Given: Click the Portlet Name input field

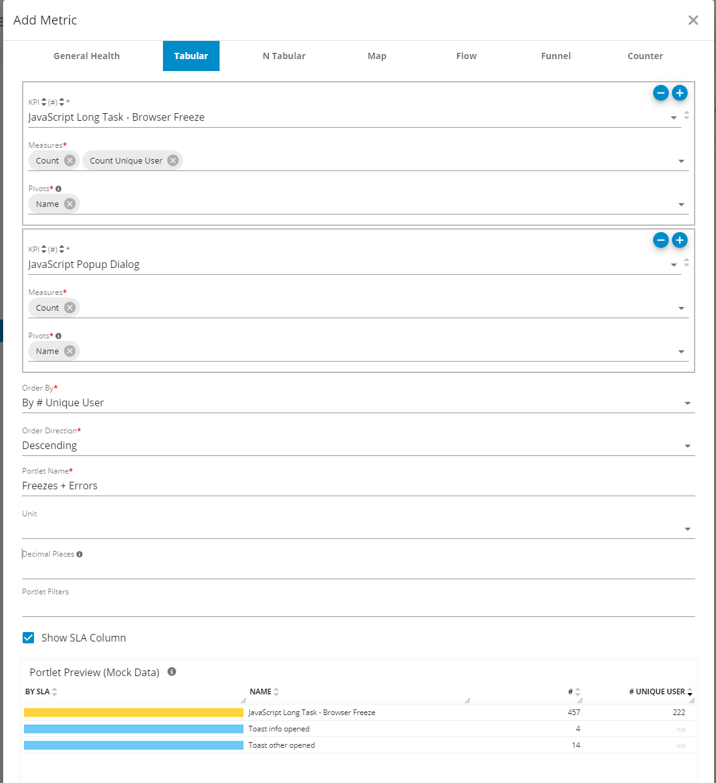Looking at the screenshot, I should coord(358,486).
